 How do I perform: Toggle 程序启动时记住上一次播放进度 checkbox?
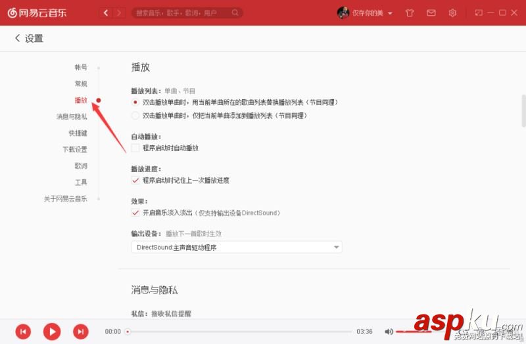click(x=135, y=181)
